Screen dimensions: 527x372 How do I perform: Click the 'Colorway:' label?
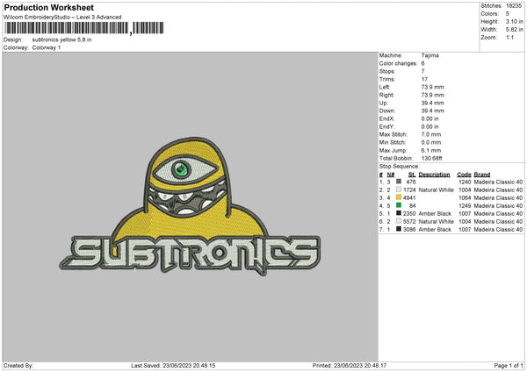tap(16, 47)
